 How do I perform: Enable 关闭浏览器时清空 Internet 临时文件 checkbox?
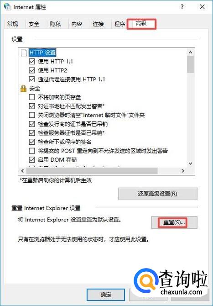[x=32, y=115]
